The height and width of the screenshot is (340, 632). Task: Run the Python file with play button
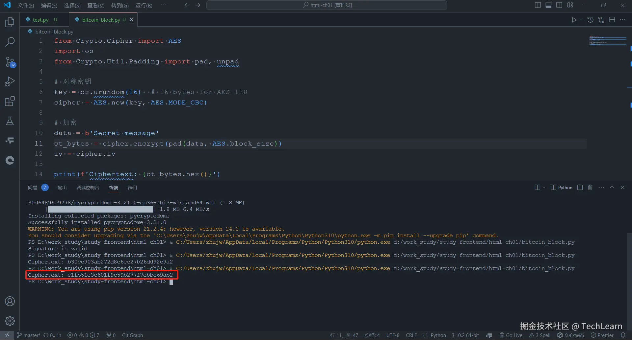[x=574, y=20]
